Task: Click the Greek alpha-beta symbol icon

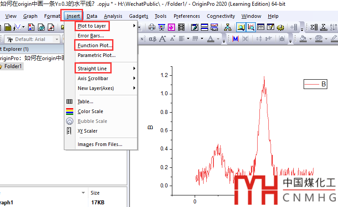Action: tap(153, 39)
